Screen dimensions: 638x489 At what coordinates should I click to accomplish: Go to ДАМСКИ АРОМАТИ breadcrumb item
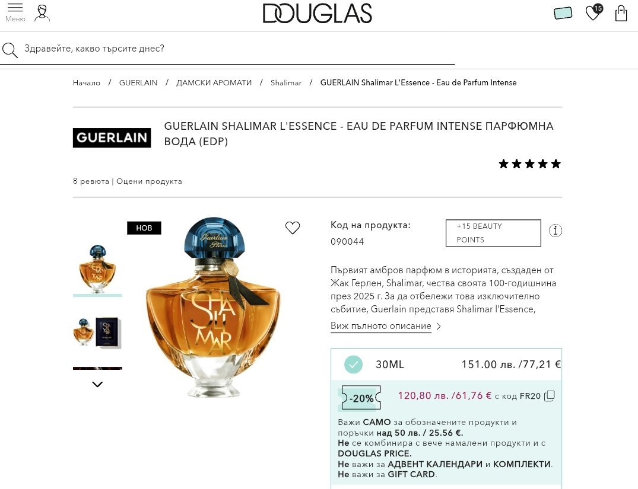pos(214,82)
